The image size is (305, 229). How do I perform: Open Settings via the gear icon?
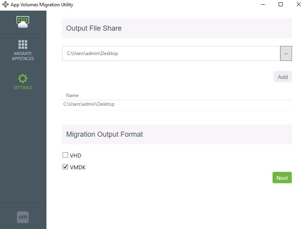point(23,79)
